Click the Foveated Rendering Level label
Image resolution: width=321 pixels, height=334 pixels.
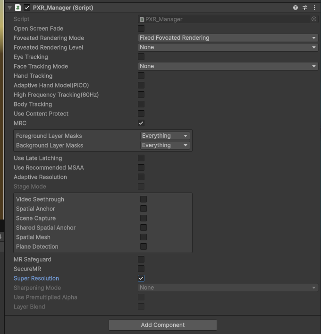[x=48, y=47]
